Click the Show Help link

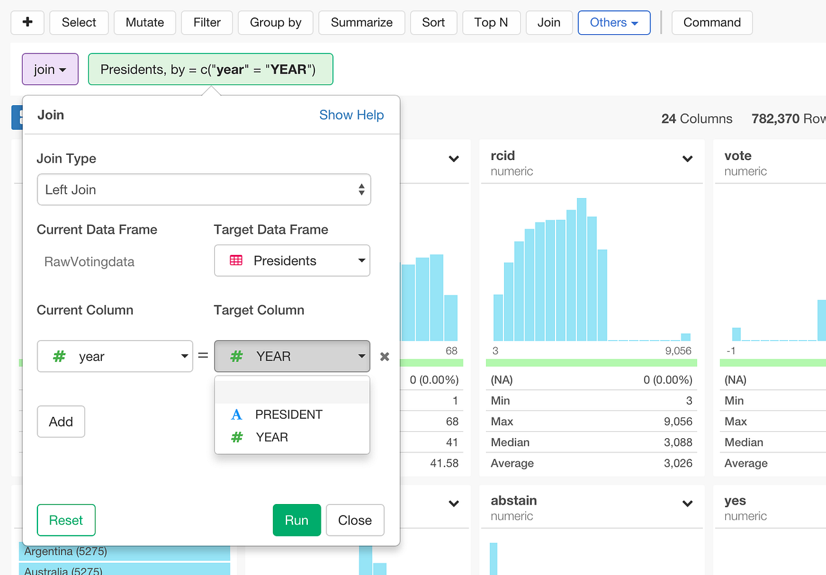pos(351,114)
